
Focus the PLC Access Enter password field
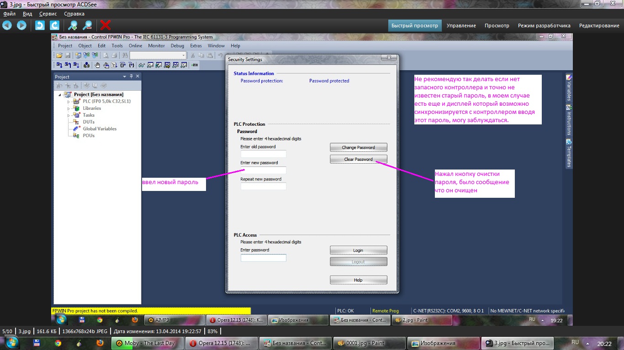coord(264,258)
